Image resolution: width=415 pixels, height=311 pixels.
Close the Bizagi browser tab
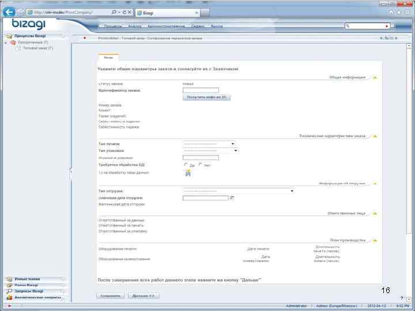point(197,13)
